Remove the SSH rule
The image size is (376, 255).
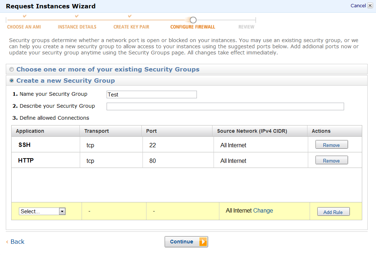pyautogui.click(x=331, y=145)
